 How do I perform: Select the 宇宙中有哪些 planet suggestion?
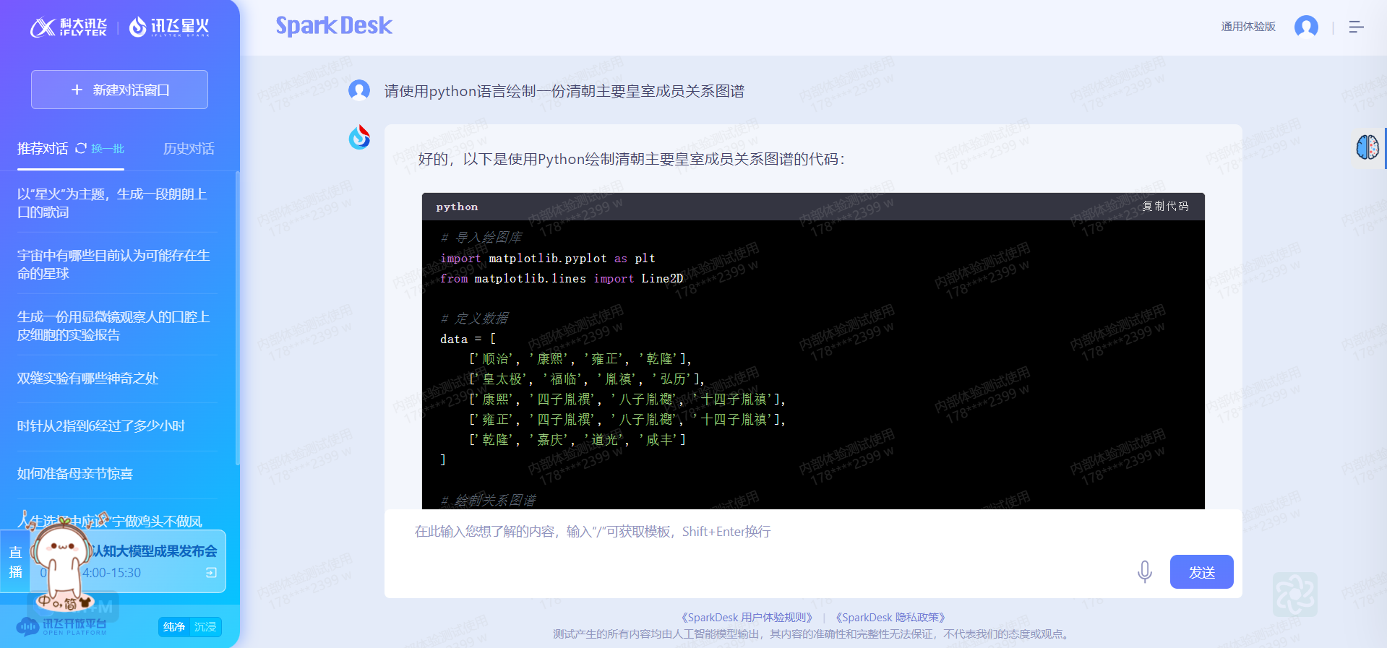117,264
